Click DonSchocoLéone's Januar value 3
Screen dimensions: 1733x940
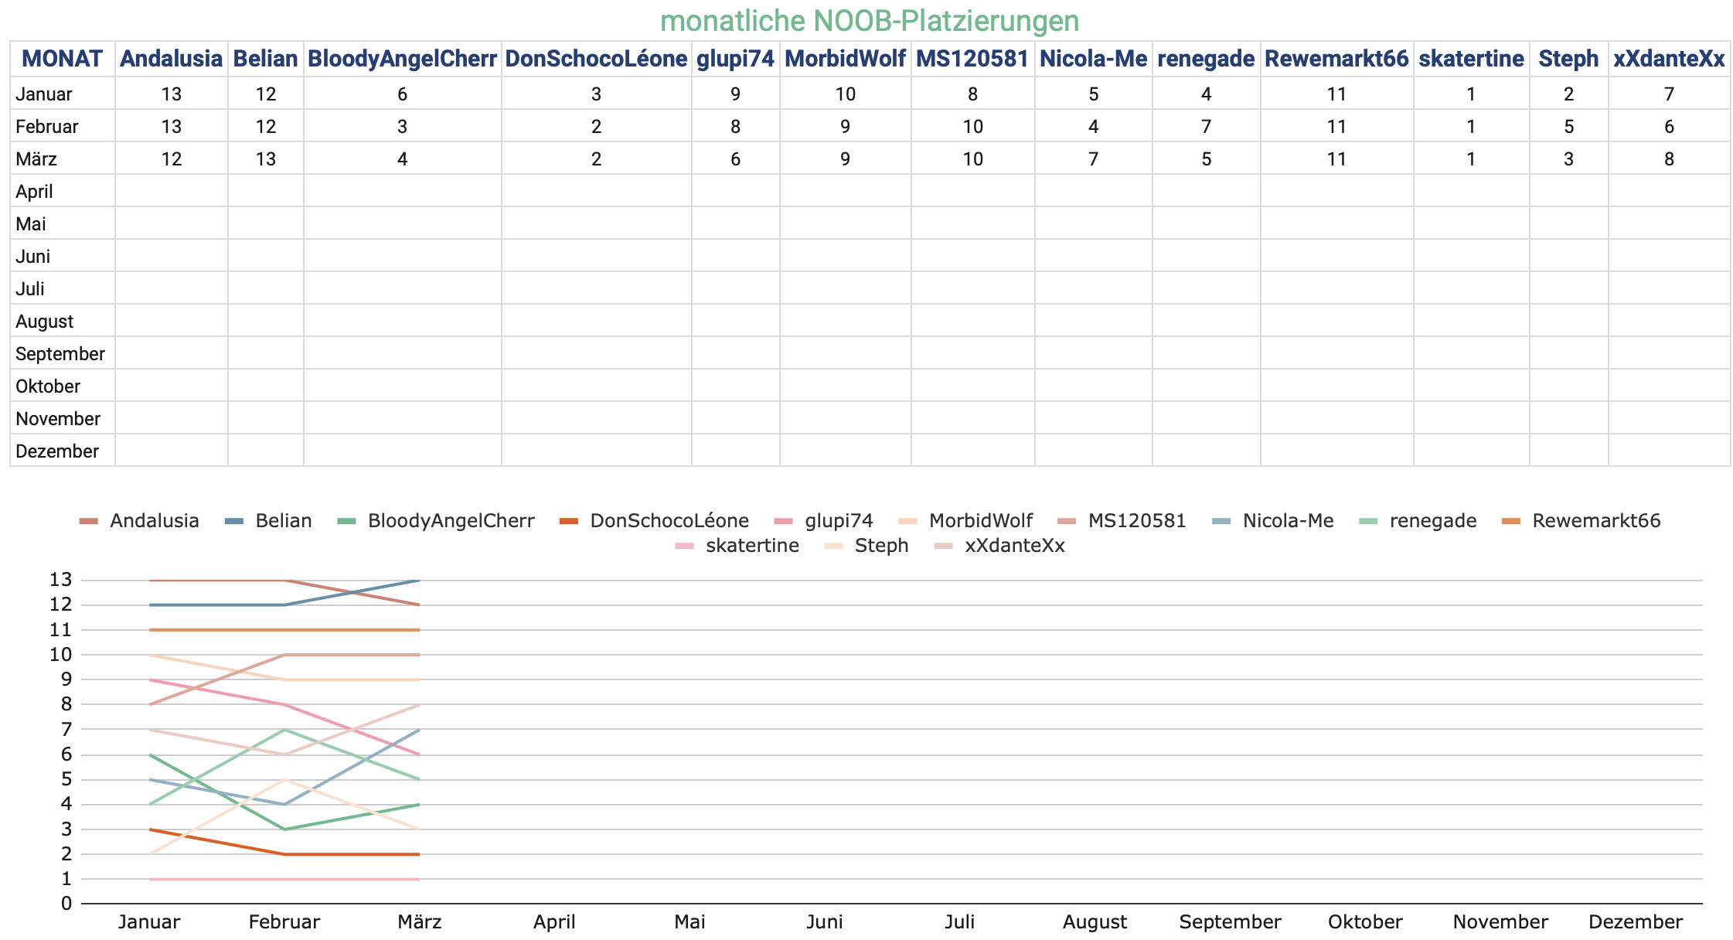pos(597,94)
